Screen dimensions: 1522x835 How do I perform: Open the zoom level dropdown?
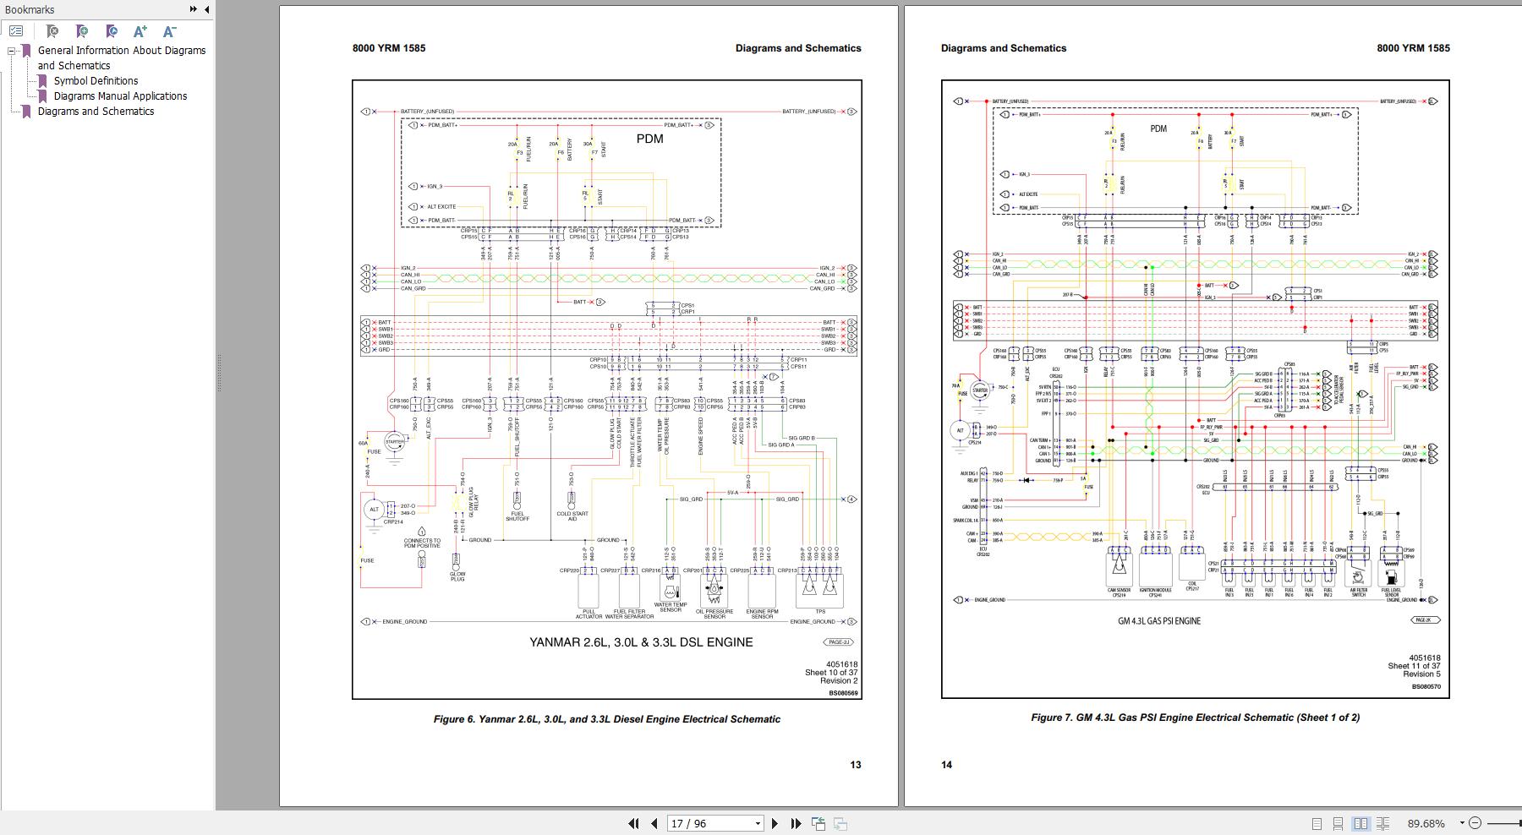[x=1461, y=823]
